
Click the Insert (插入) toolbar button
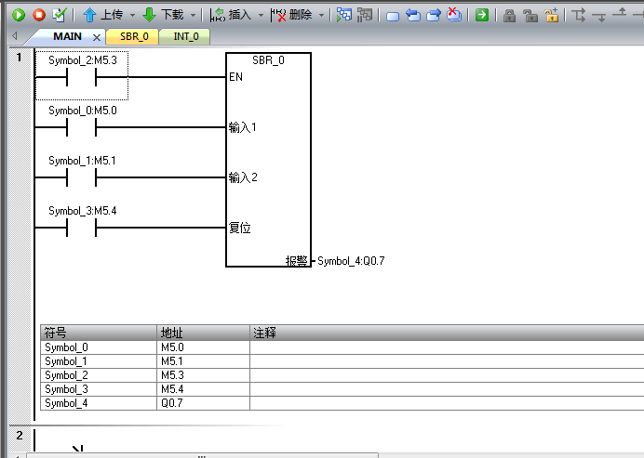[231, 15]
